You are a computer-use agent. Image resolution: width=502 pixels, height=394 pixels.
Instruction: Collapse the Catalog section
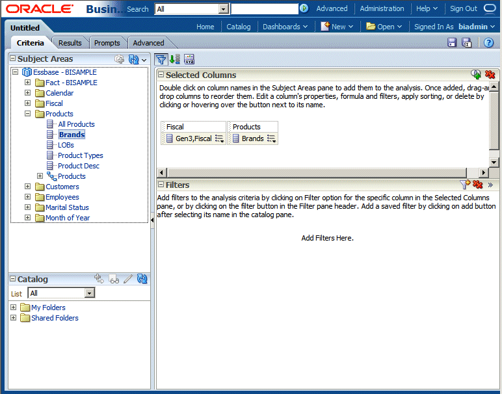pos(13,279)
